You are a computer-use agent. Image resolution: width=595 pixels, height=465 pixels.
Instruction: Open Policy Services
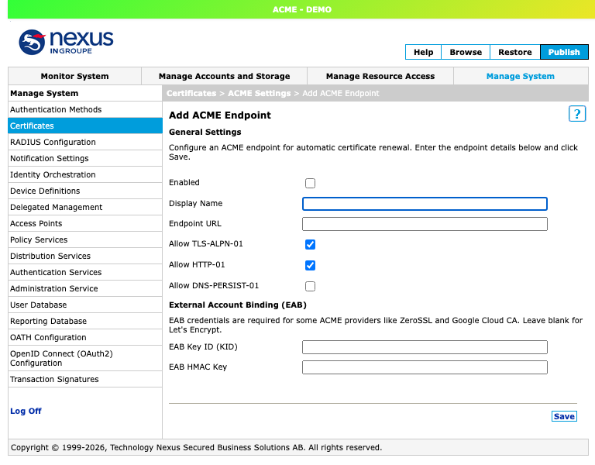[x=85, y=240]
